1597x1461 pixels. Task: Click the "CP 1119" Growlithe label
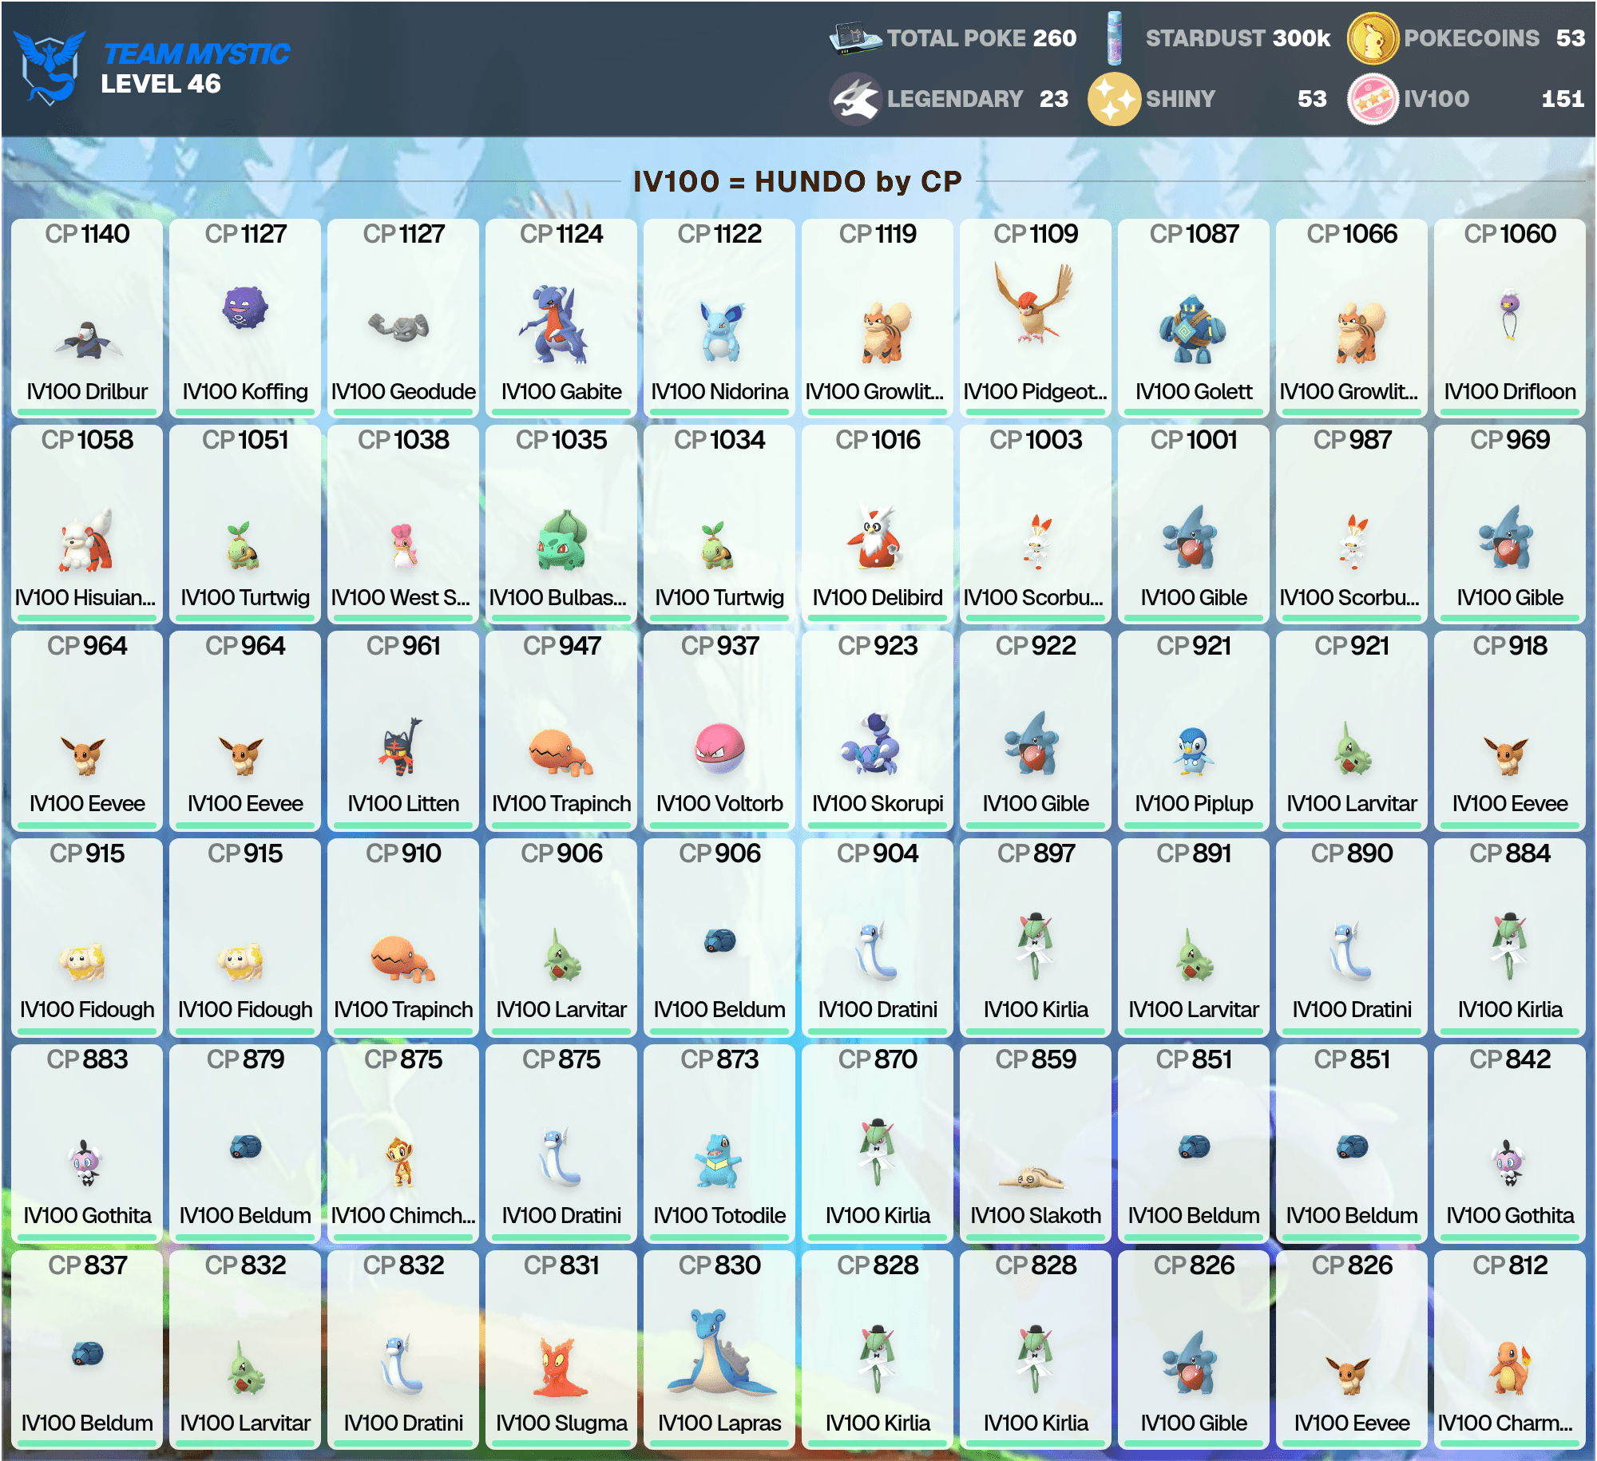click(878, 234)
